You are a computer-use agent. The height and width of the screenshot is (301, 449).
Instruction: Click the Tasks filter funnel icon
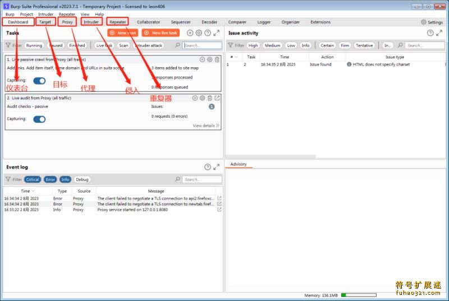(8, 45)
